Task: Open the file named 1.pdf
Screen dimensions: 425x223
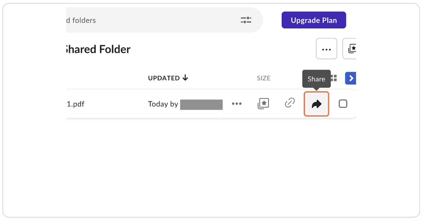Action: tap(75, 104)
